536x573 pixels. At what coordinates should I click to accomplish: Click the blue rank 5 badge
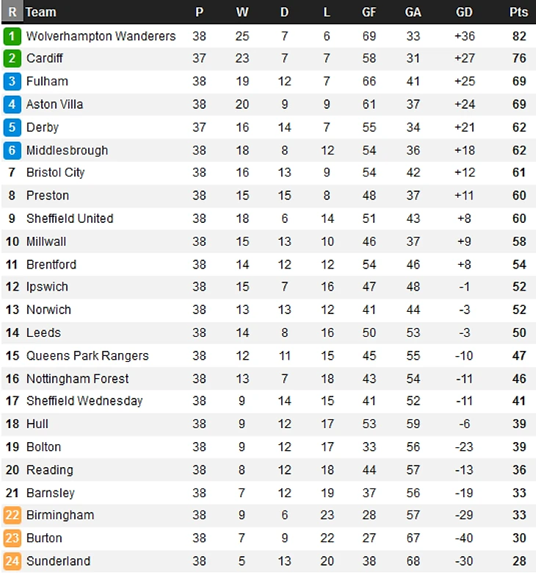12,127
